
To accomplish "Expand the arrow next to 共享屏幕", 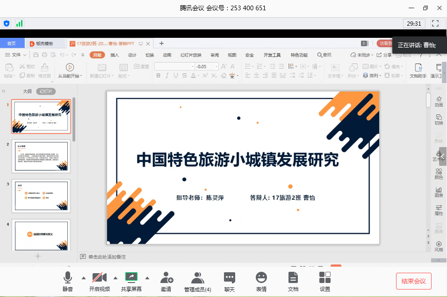I will (x=147, y=277).
